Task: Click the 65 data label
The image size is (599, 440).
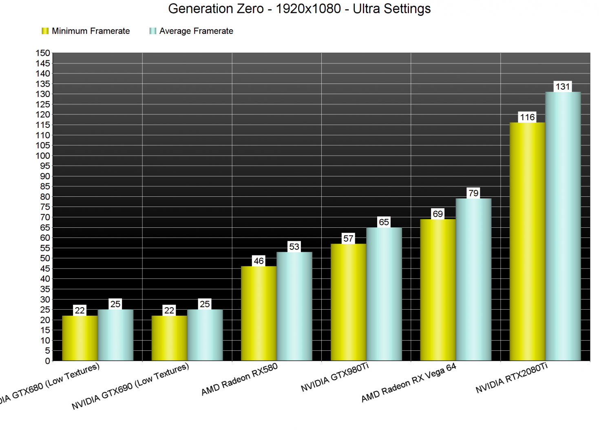Action: [384, 222]
